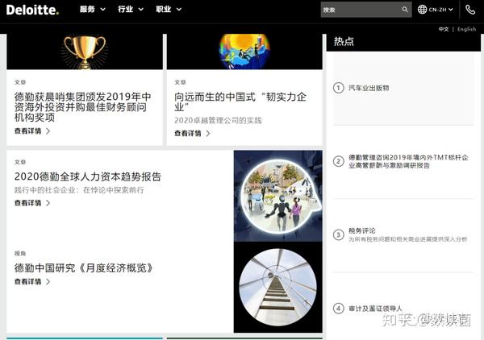Select hot topic number 4 circle
The image size is (484, 340).
[338, 309]
